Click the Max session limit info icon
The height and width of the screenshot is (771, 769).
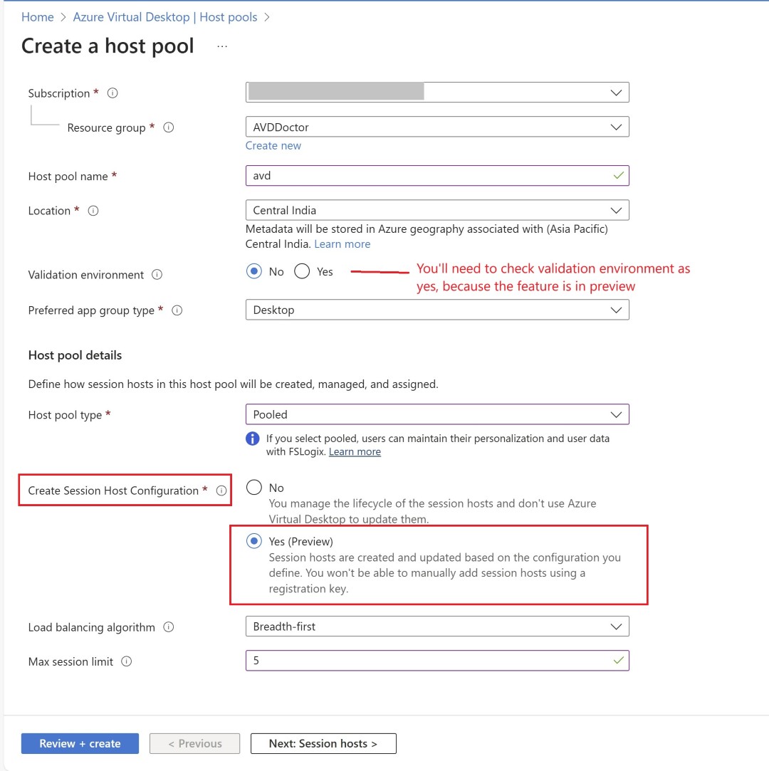pyautogui.click(x=126, y=661)
